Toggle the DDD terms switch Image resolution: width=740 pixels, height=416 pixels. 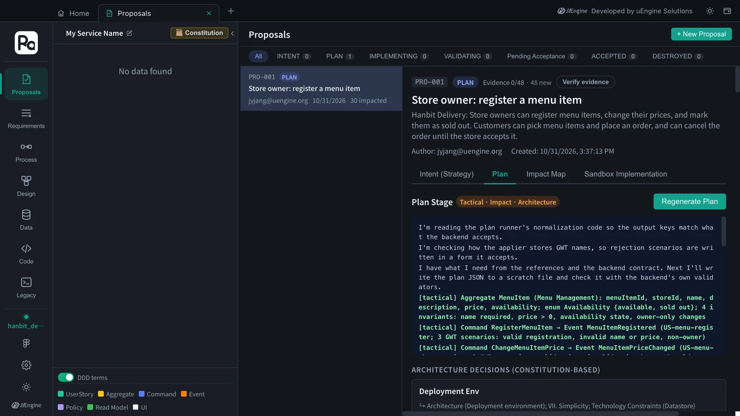coord(66,377)
